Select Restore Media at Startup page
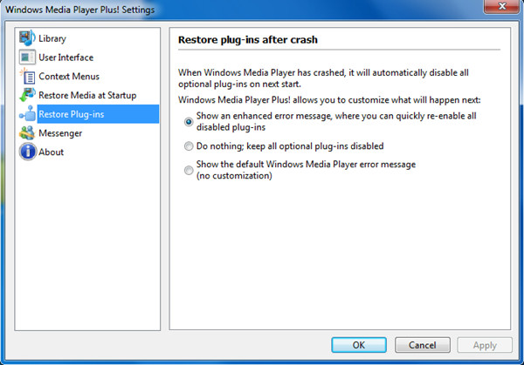This screenshot has width=524, height=365. 87,95
